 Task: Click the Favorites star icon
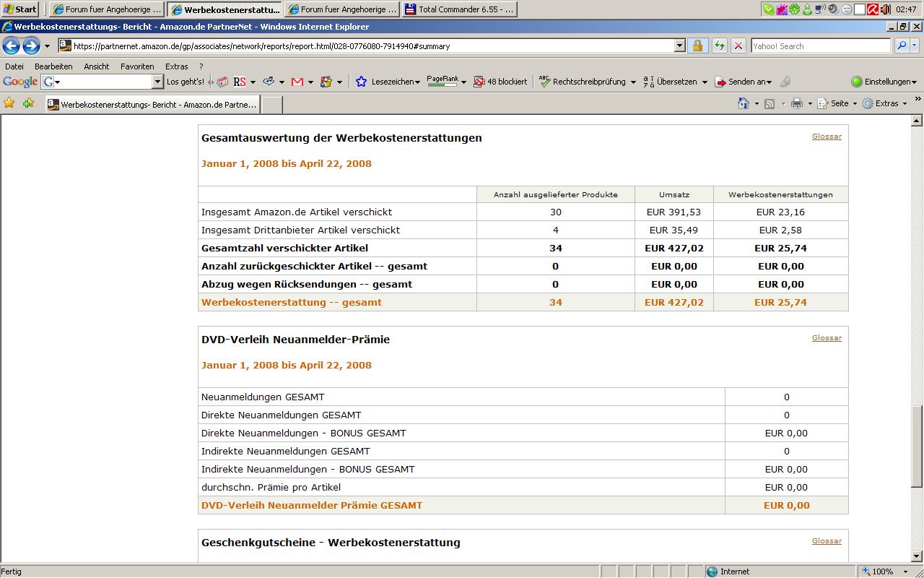coord(9,103)
